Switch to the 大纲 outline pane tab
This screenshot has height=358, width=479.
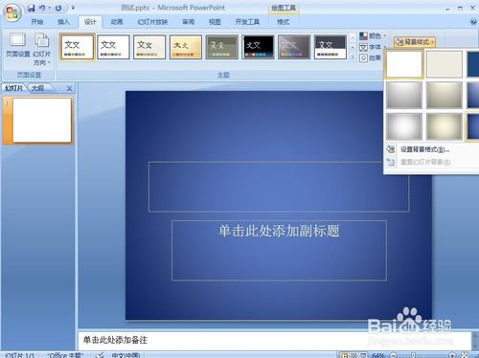coord(37,88)
